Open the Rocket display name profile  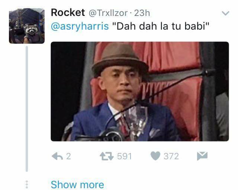tap(68, 13)
